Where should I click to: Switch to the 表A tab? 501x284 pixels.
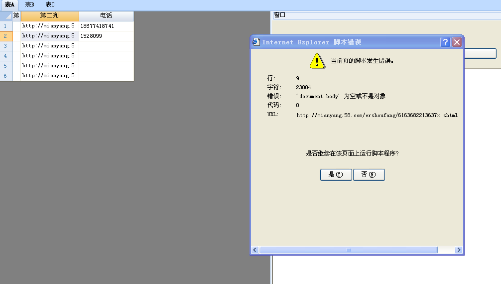coord(9,5)
